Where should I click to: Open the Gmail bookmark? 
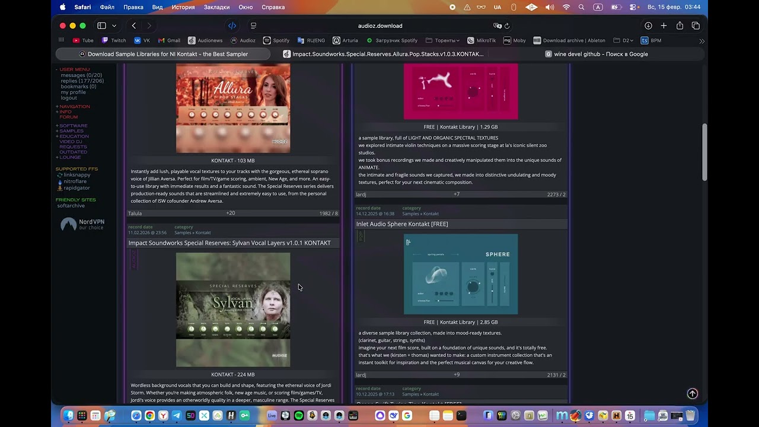point(169,40)
